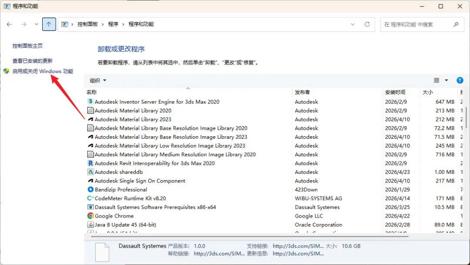Screen dimensions: 470x265
Task: Select the Autodesk shareddb entry
Action: click(119, 172)
